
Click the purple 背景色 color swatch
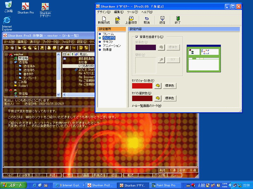pyautogui.click(x=146, y=48)
